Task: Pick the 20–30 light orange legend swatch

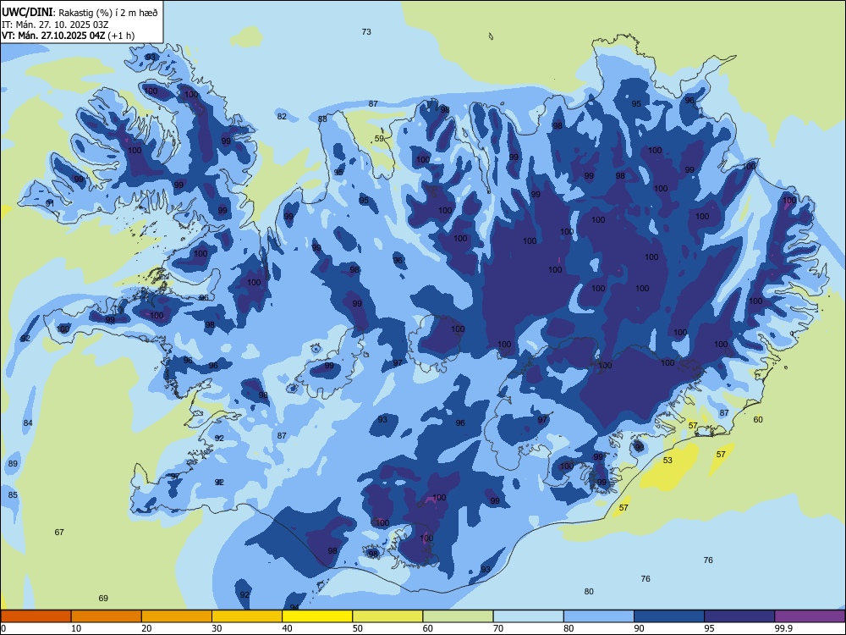Action: 177,616
